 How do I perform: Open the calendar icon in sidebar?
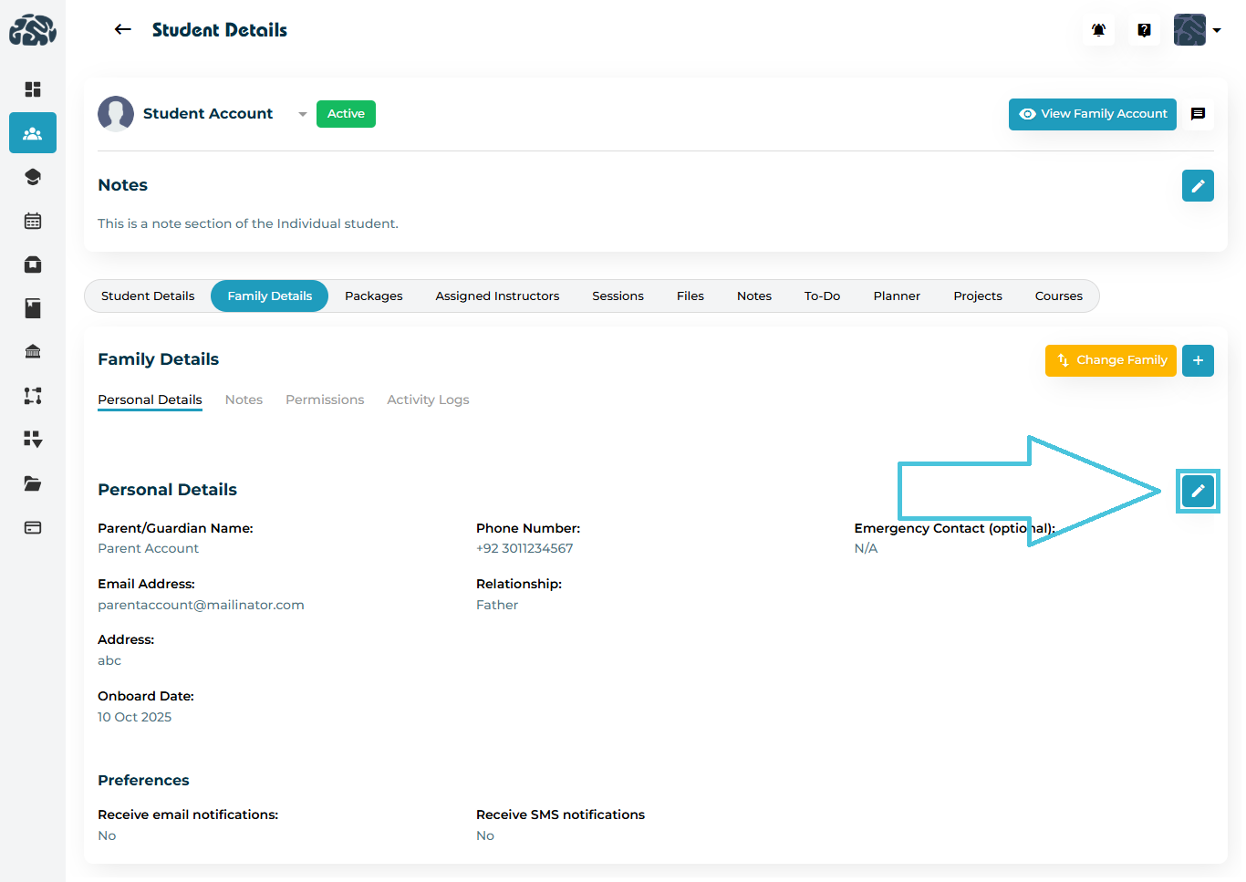coord(33,221)
